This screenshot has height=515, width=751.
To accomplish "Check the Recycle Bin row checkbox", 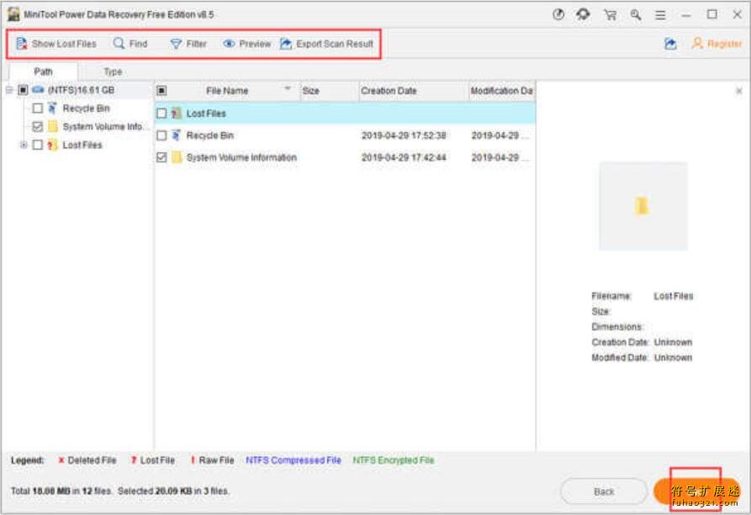I will [x=161, y=135].
